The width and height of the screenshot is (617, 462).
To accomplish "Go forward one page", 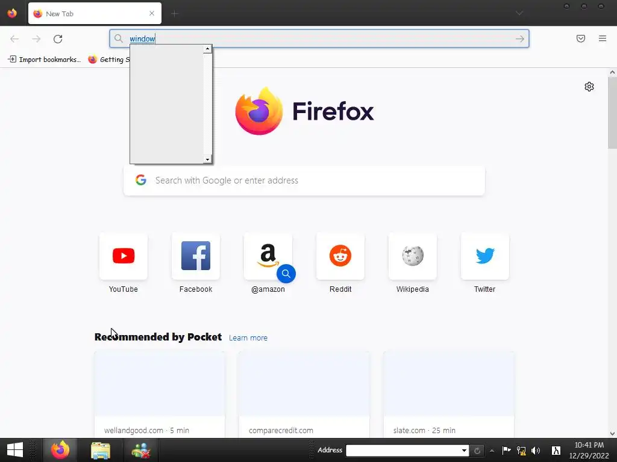I will pos(36,39).
